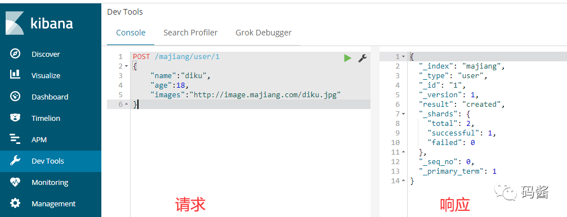This screenshot has height=217, width=567.
Task: Click the "images" URL line in the editor
Action: click(246, 94)
